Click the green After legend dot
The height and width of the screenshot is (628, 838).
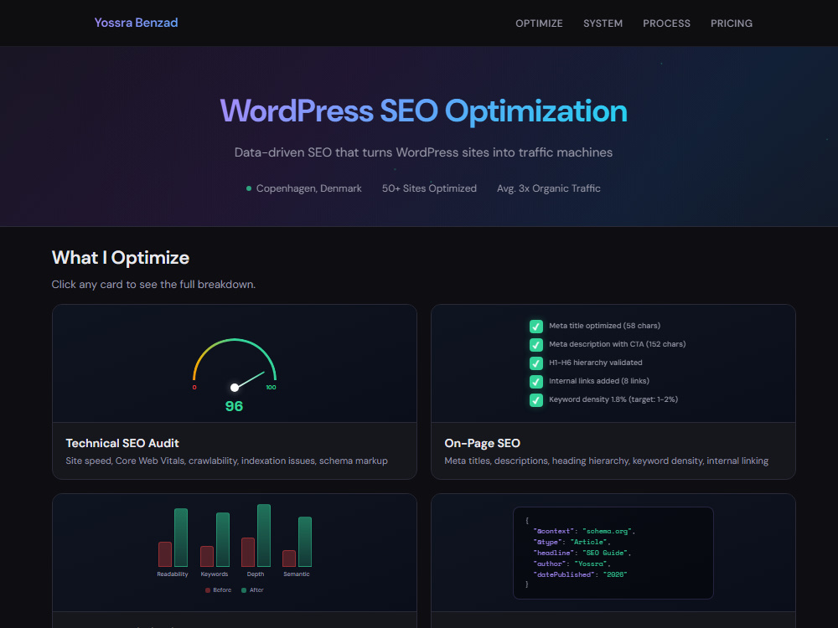pos(244,590)
